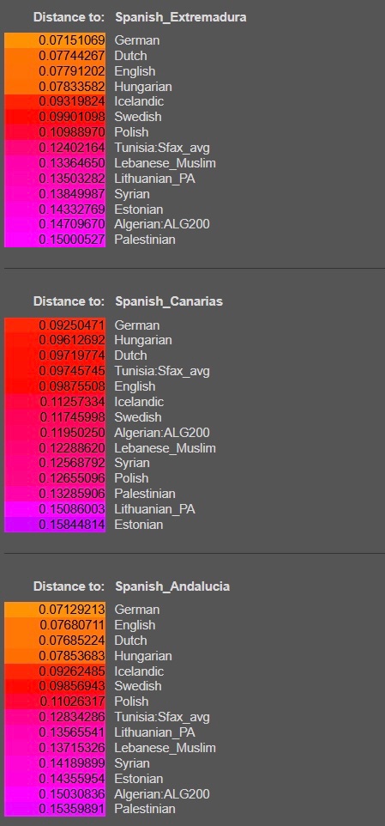Click distance value 0.09612692

click(x=72, y=340)
